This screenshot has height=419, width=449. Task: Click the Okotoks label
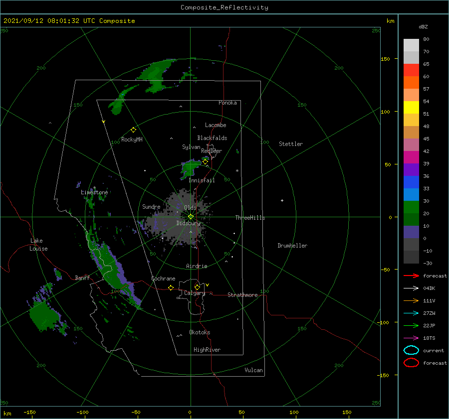[200, 332]
